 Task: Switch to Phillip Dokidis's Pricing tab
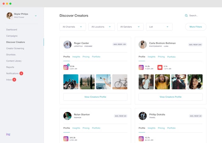point(161,128)
